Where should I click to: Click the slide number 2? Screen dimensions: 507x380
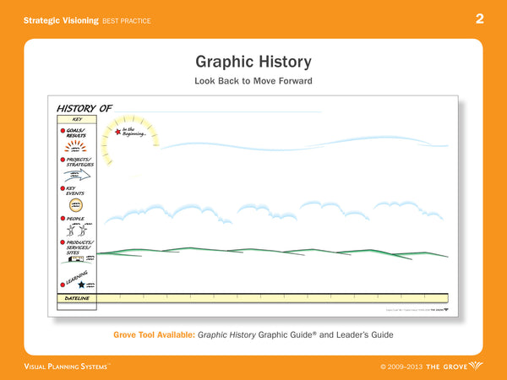[x=479, y=19]
